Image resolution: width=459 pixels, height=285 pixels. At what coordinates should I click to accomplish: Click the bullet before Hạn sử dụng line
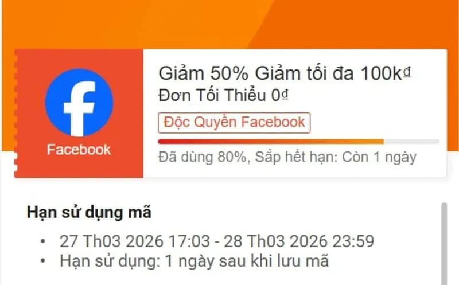tap(43, 261)
